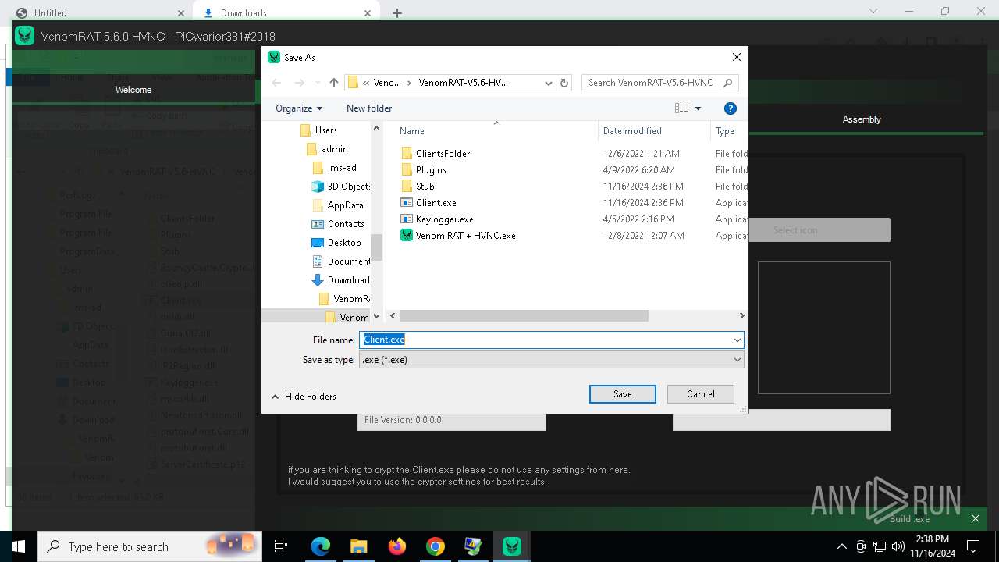This screenshot has width=999, height=562.
Task: Show hidden system tray icons
Action: coord(841,546)
